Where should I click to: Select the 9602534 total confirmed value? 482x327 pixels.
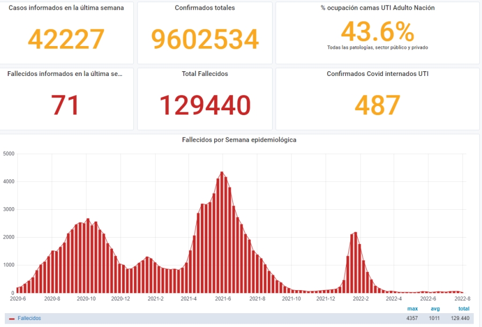(x=205, y=39)
